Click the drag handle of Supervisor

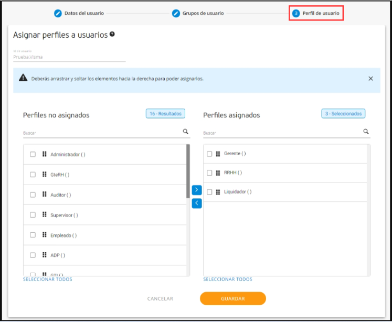pyautogui.click(x=45, y=214)
